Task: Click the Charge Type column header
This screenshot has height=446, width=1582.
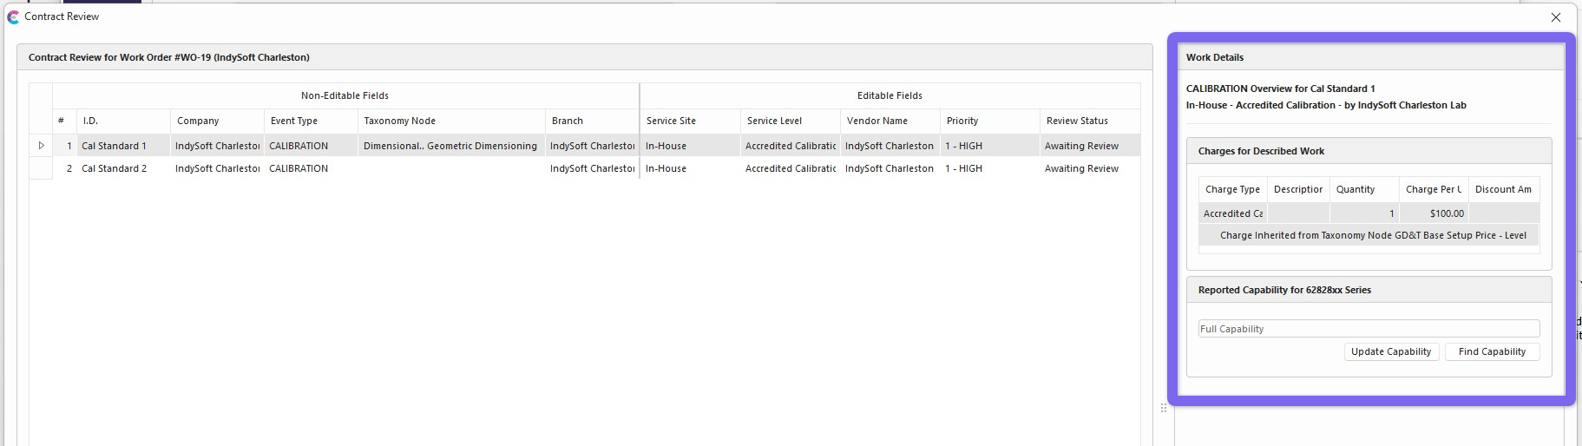Action: pyautogui.click(x=1232, y=190)
